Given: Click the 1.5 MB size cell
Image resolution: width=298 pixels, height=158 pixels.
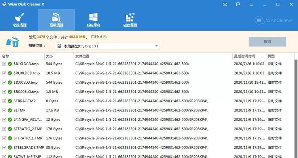Looking at the screenshot, I should pyautogui.click(x=52, y=92).
